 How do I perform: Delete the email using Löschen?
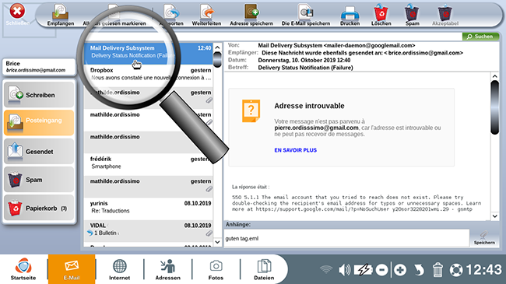coord(381,15)
